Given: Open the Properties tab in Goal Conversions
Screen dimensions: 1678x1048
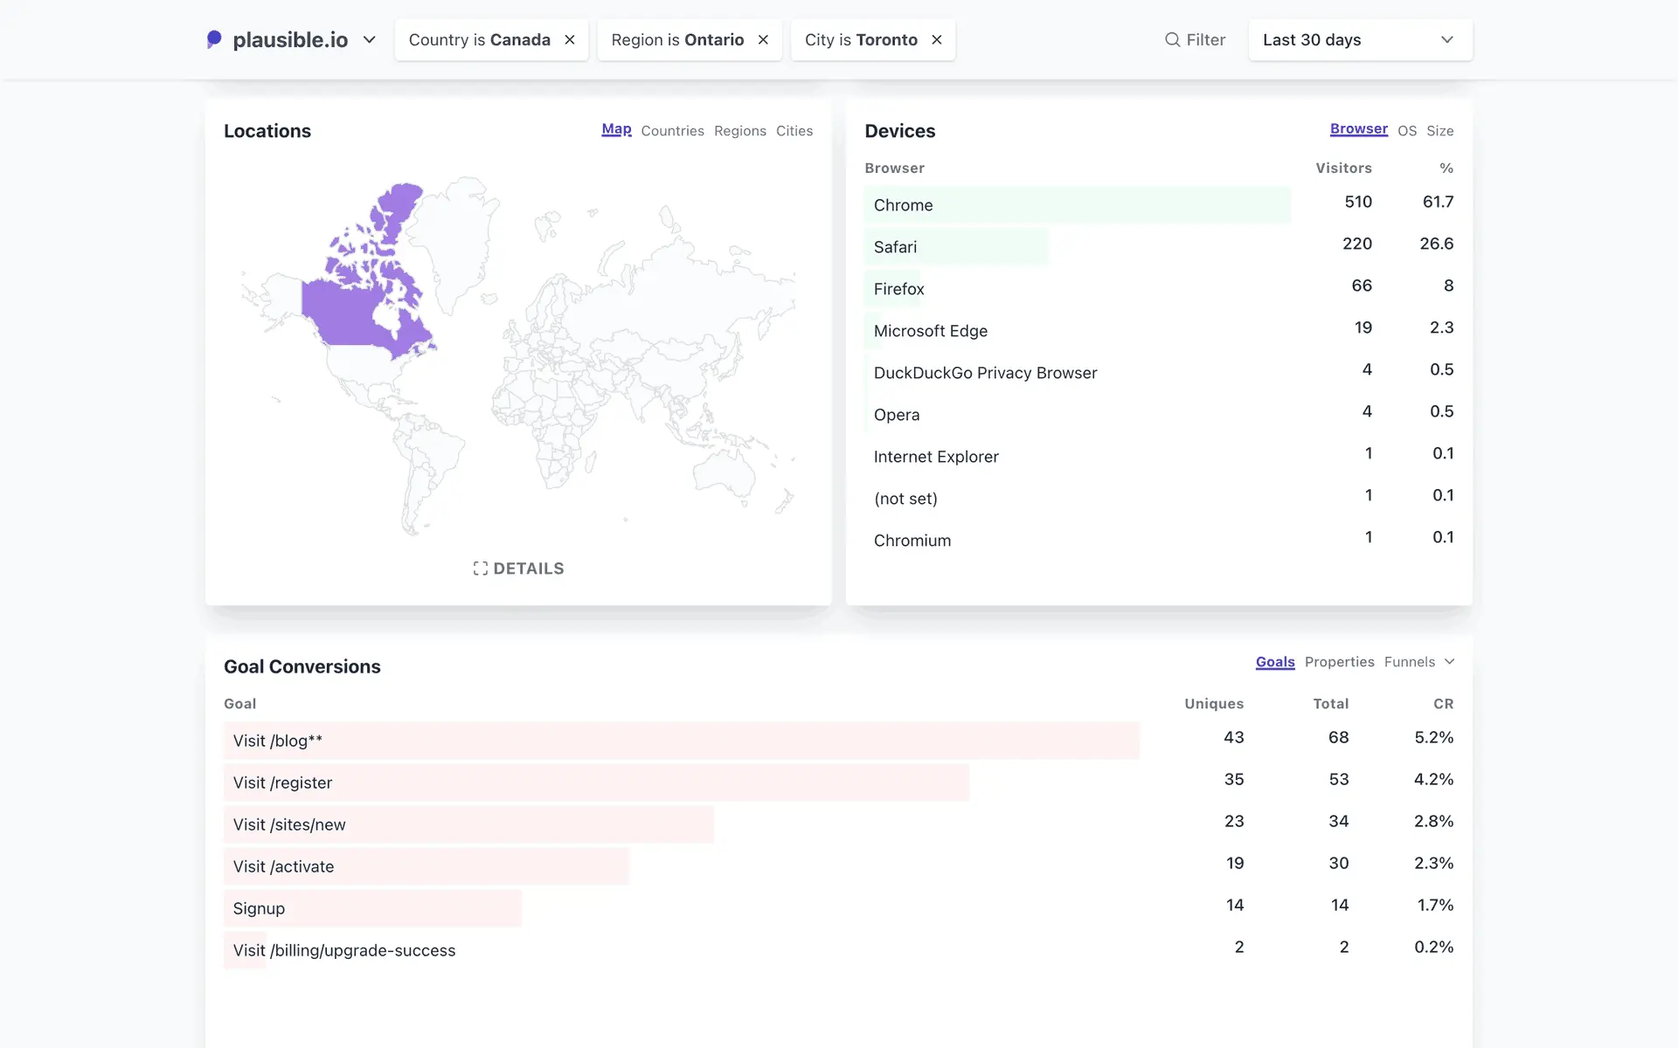Looking at the screenshot, I should [x=1339, y=662].
